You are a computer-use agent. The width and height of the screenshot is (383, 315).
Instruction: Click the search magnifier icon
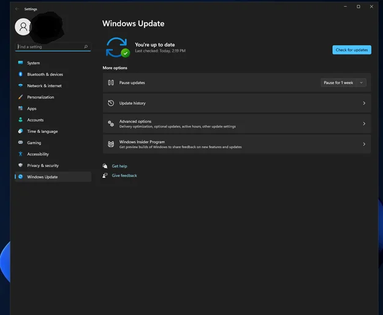click(x=86, y=47)
